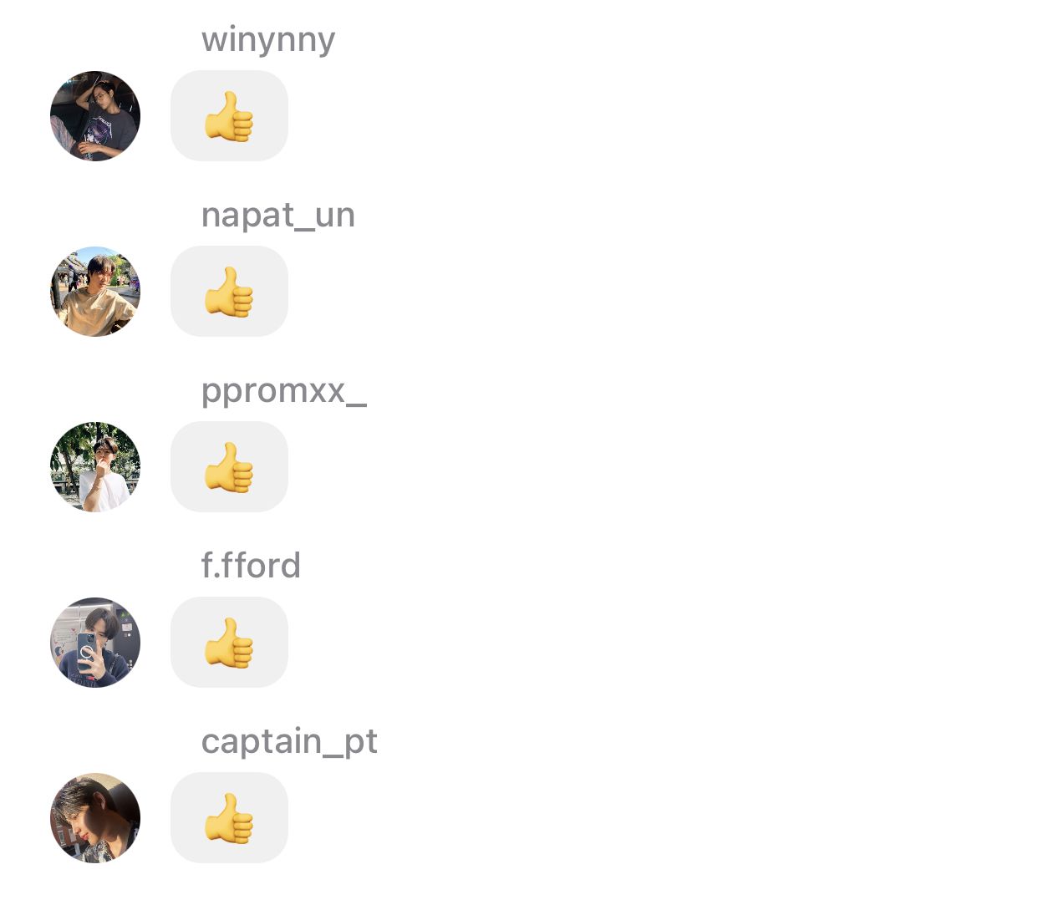
Task: Click the winynny username label
Action: [x=268, y=39]
